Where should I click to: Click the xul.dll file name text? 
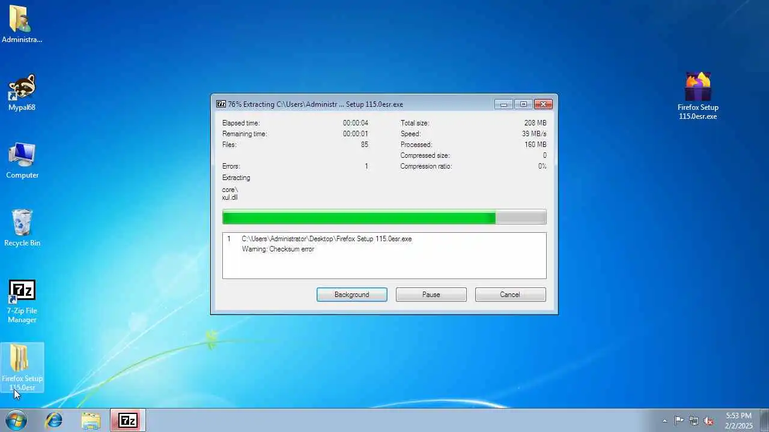coord(230,197)
